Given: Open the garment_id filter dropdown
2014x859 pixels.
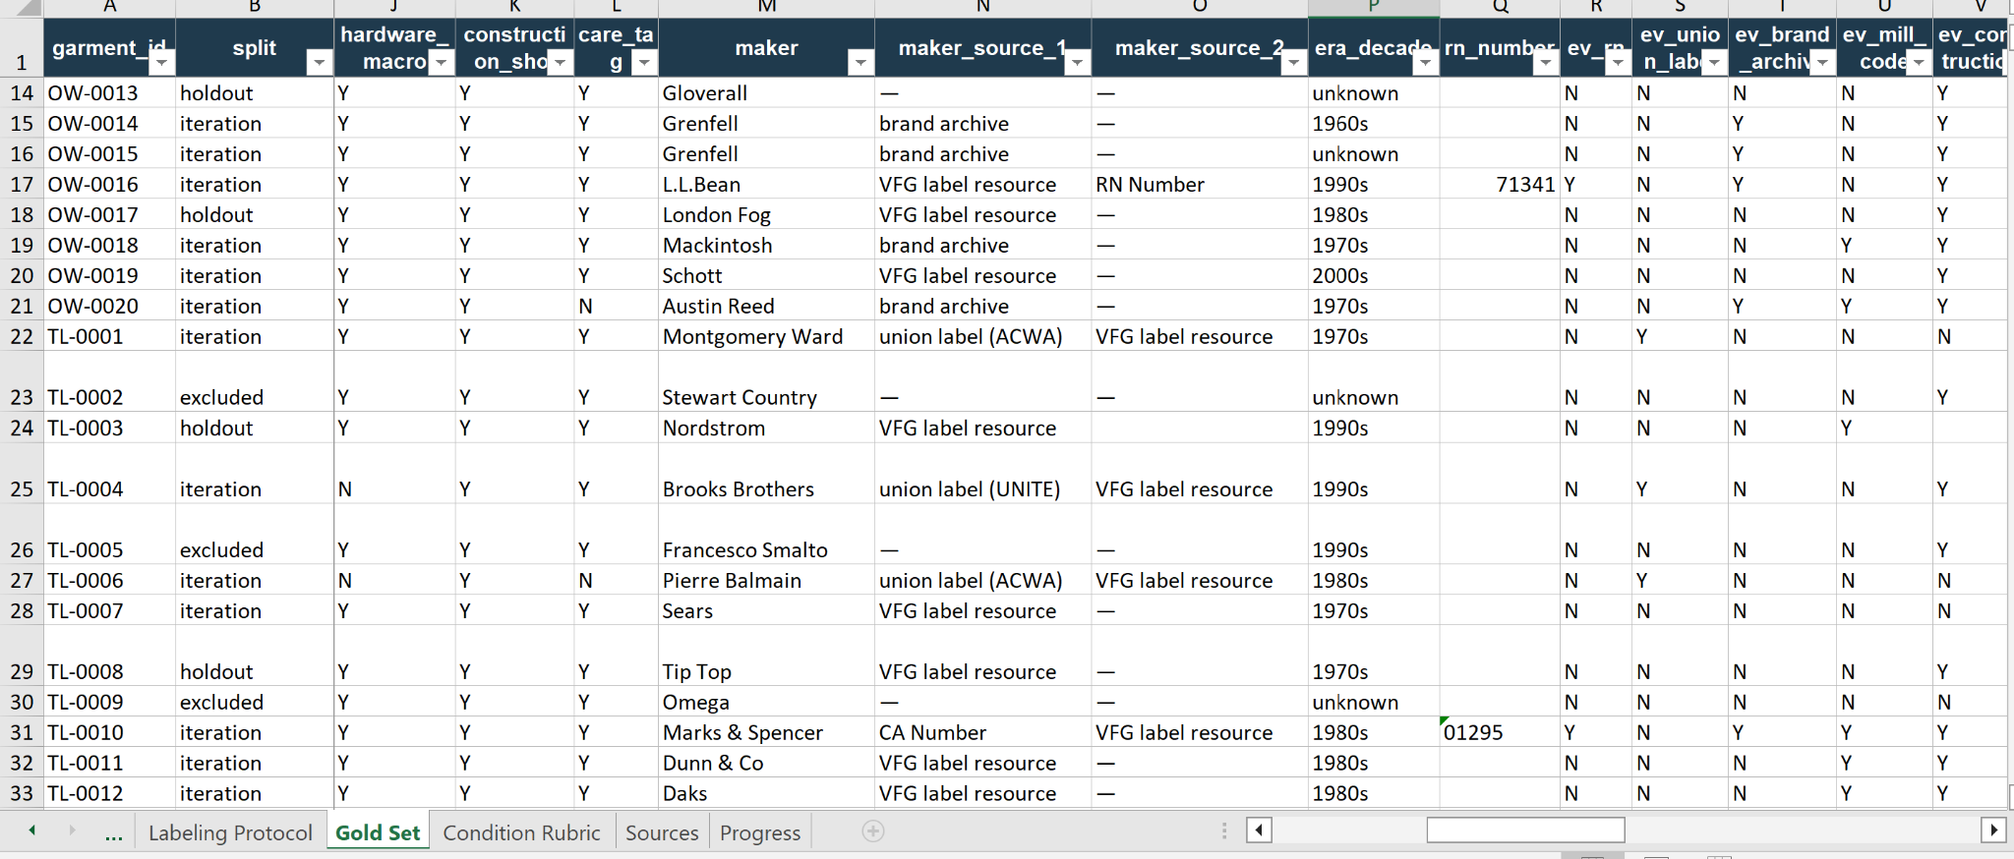Looking at the screenshot, I should pyautogui.click(x=162, y=64).
